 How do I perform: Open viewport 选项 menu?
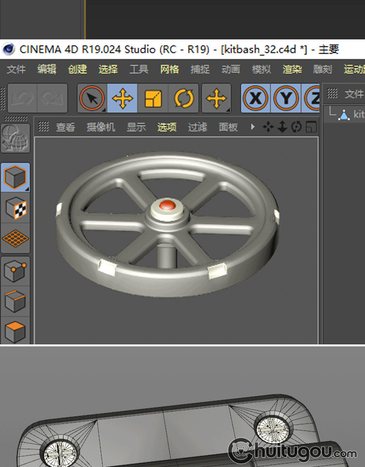[x=167, y=127]
